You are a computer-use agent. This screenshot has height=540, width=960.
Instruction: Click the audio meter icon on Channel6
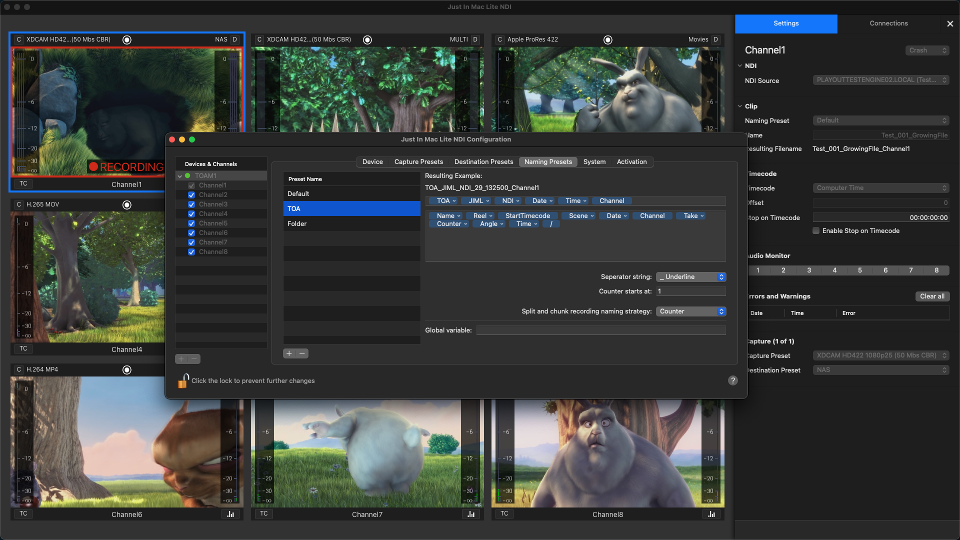[230, 514]
